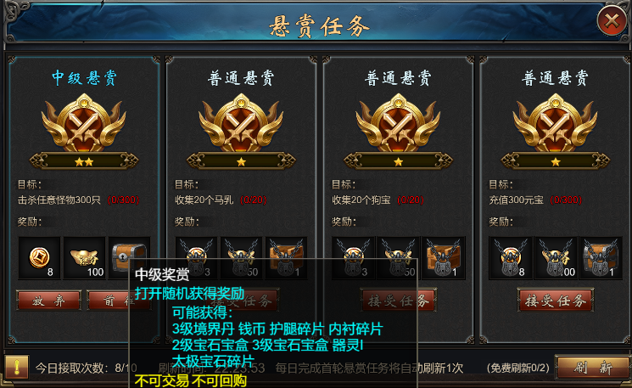Viewport: 632px width, 388px height.
Task: Click locked coin reward in 收集20个马乳 card
Action: click(x=196, y=258)
